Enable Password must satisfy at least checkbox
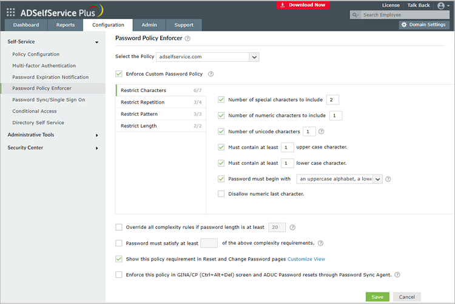455x304 pixels. [x=119, y=243]
